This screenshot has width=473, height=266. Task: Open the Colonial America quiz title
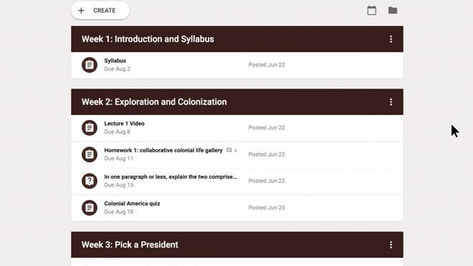point(132,203)
